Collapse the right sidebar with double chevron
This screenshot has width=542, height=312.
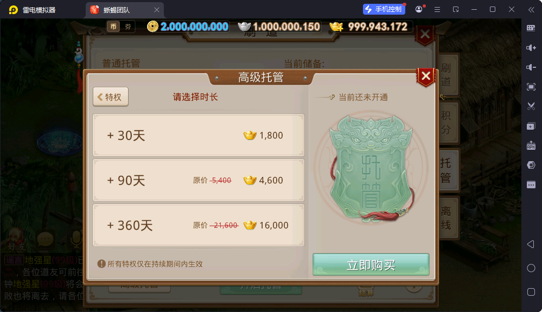click(531, 10)
